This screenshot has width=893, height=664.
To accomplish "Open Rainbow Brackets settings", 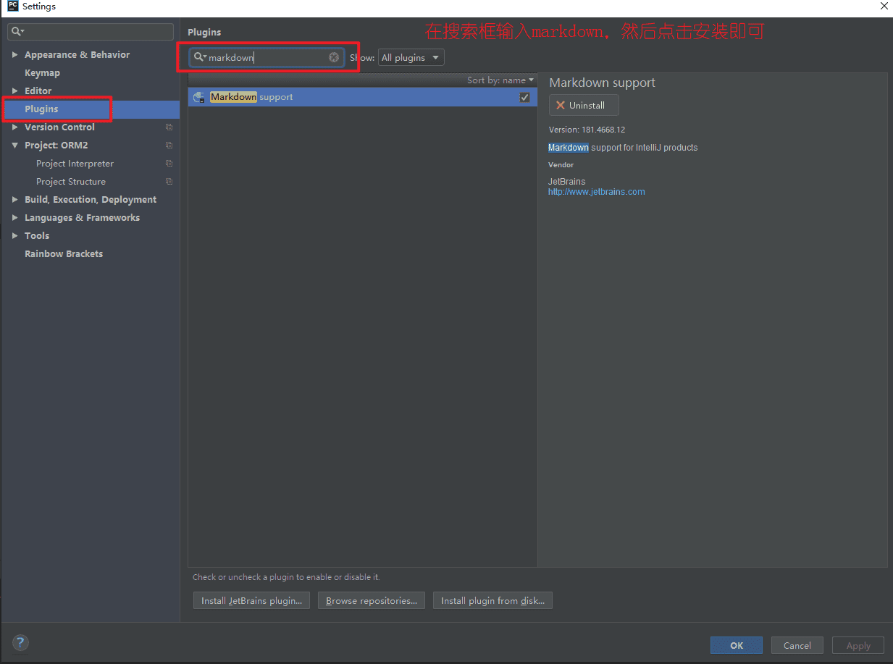I will [x=64, y=254].
